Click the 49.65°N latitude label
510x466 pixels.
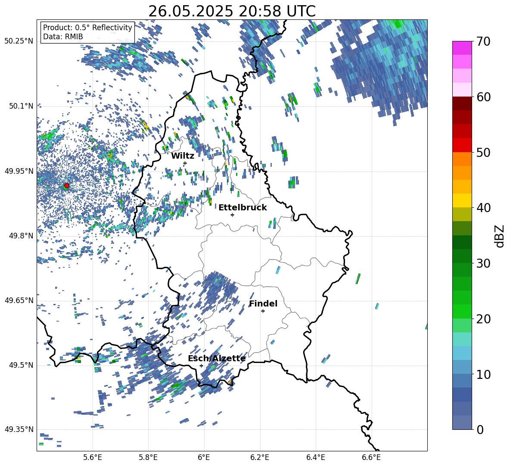[x=19, y=300]
